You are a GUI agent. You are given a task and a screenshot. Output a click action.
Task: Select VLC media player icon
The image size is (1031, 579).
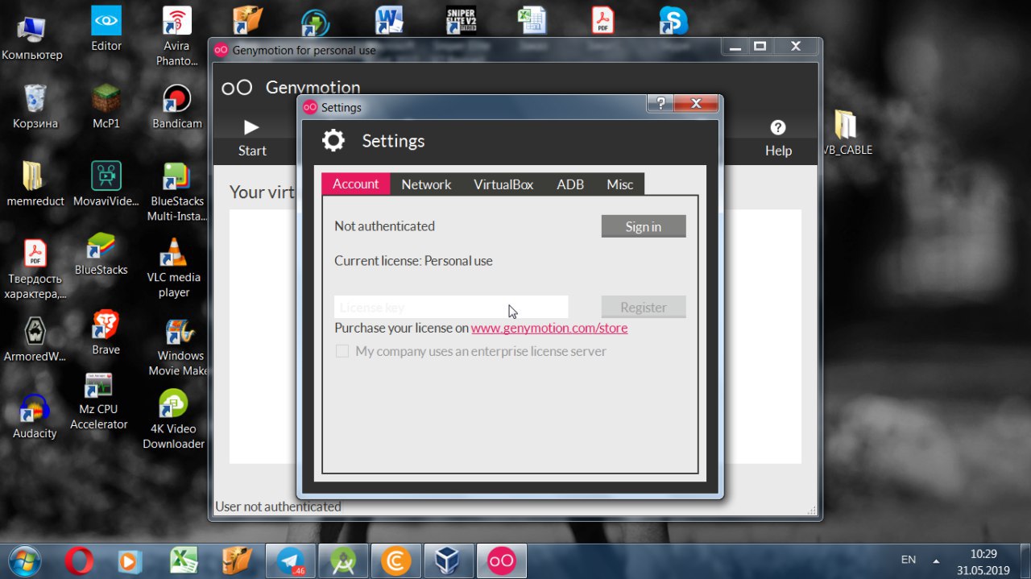coord(174,268)
